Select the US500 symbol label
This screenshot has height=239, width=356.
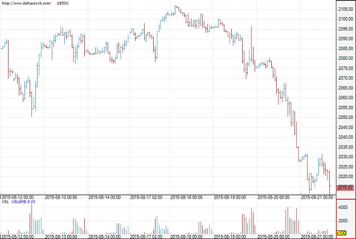[x=63, y=3]
